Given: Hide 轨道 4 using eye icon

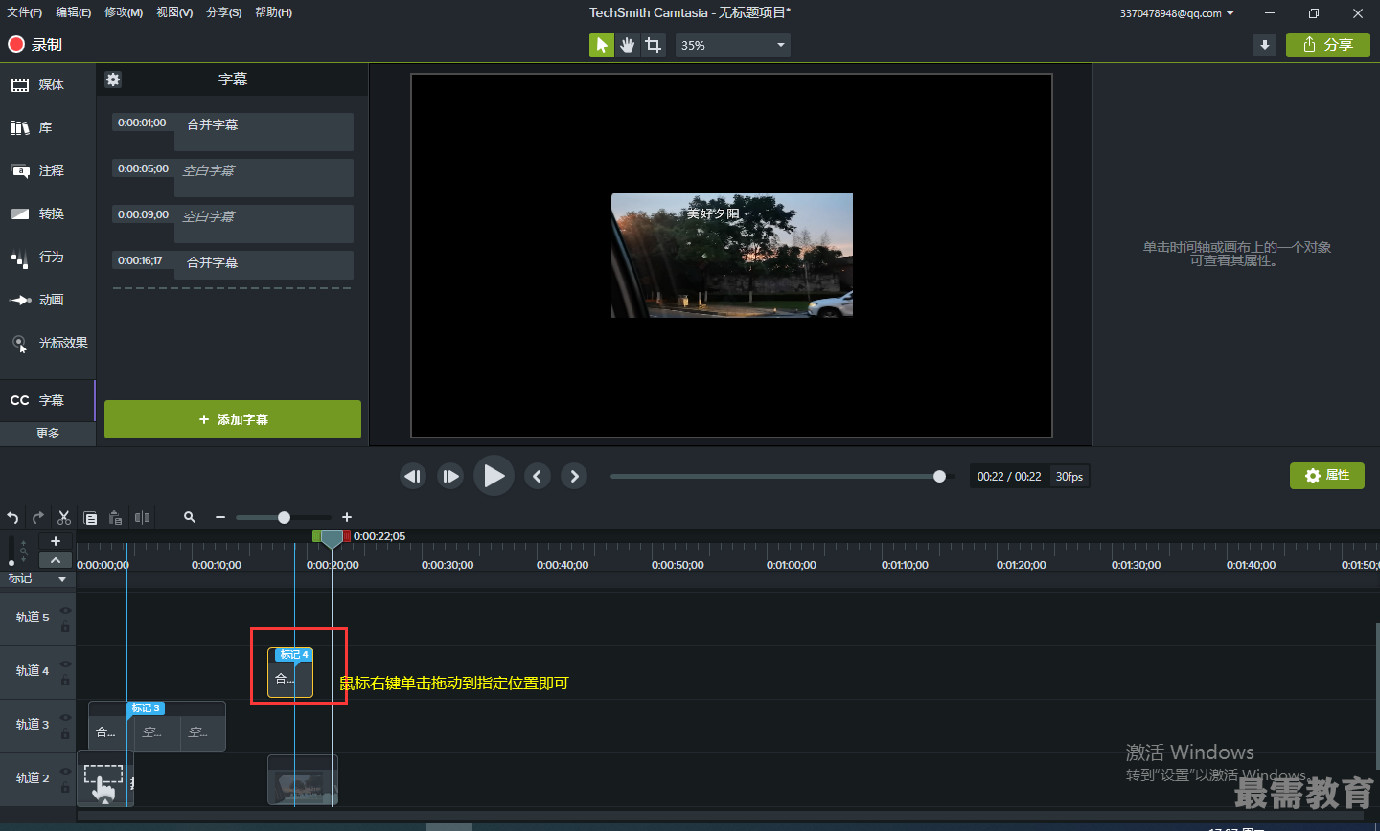Looking at the screenshot, I should tap(65, 663).
